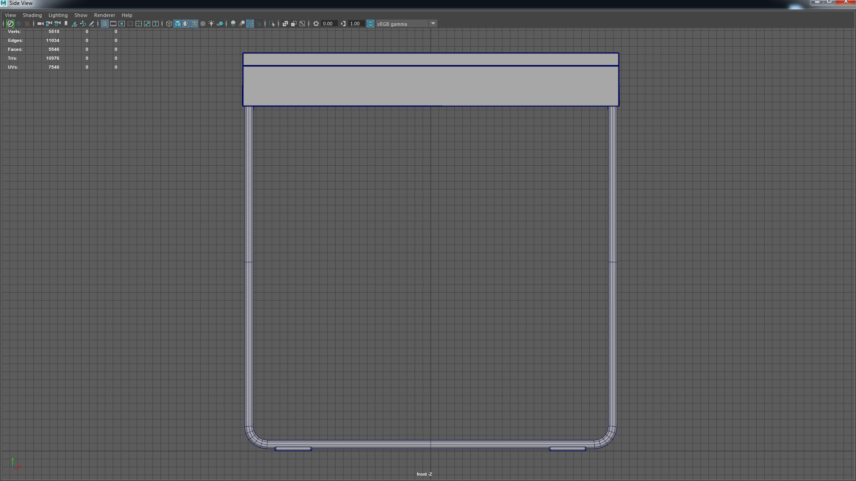This screenshot has width=856, height=481.
Task: Open the Lighting menu
Action: (58, 15)
